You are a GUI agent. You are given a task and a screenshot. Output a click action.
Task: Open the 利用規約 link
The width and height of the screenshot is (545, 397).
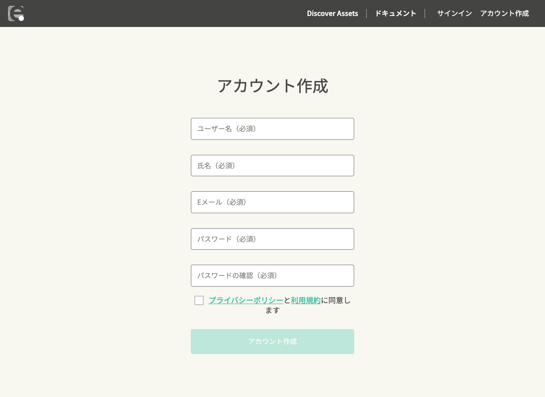[306, 301]
